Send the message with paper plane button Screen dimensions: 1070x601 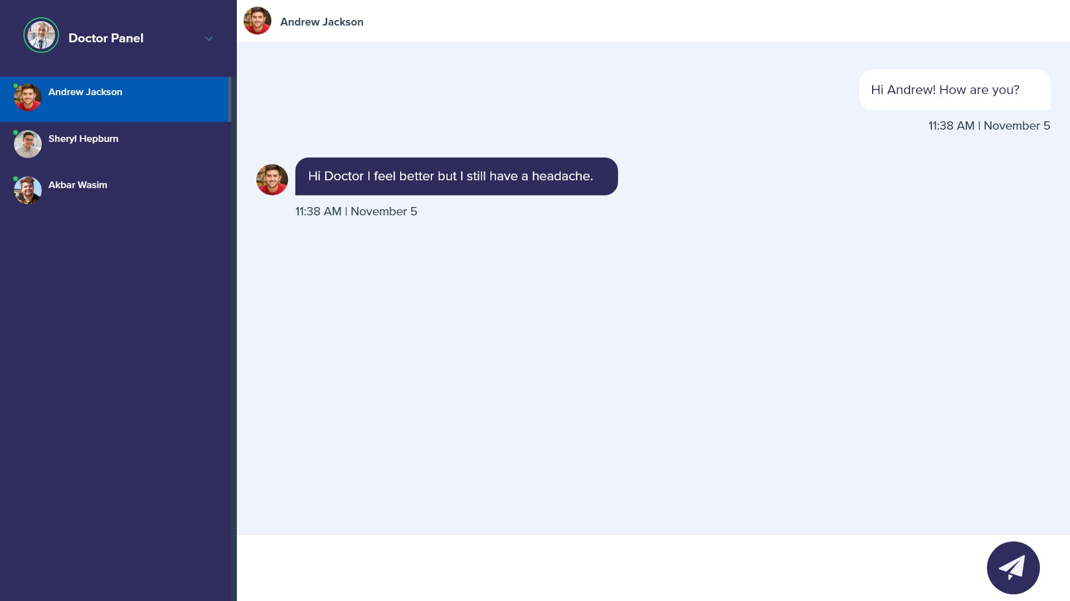tap(1013, 568)
